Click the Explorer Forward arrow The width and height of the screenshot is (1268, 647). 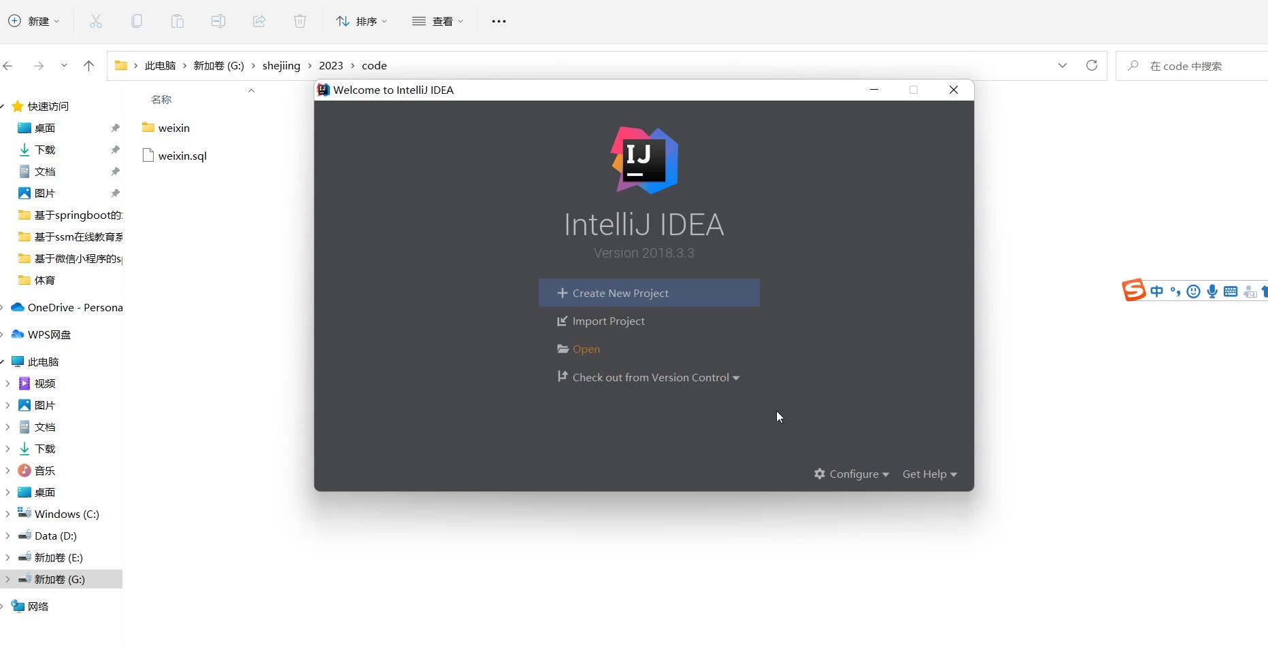click(39, 66)
